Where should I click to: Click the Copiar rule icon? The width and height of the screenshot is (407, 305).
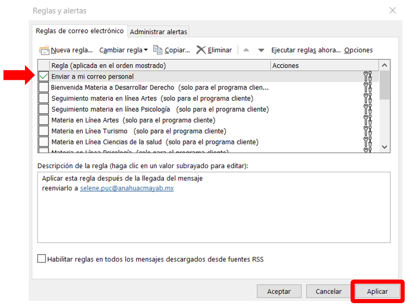(158, 50)
